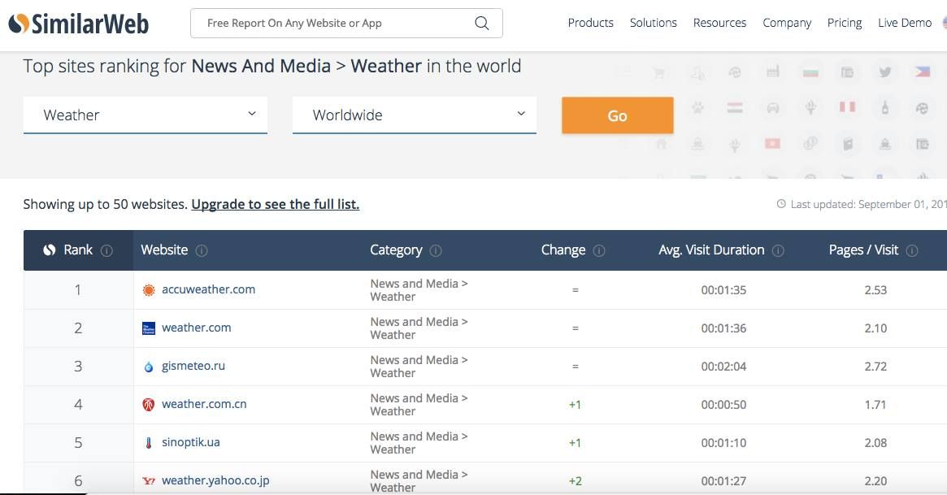
Task: Click the SimilarWeb logo
Action: coord(79,24)
